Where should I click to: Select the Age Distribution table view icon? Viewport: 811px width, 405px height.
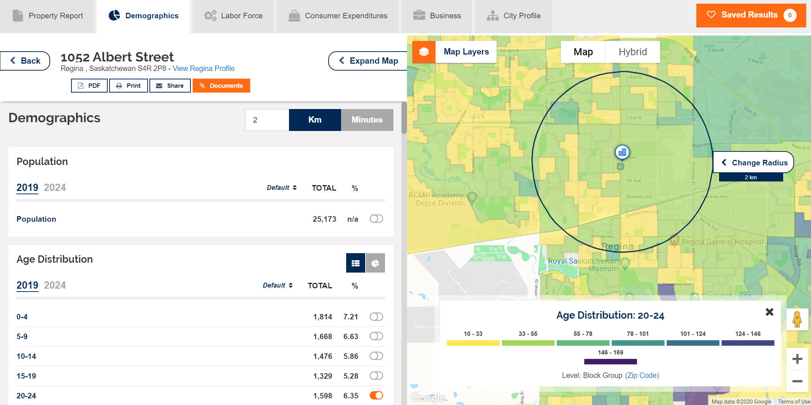355,263
